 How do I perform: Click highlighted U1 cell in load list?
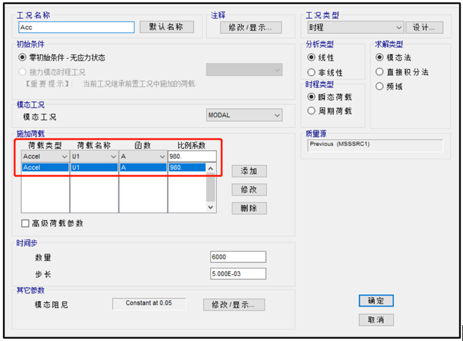pos(94,167)
